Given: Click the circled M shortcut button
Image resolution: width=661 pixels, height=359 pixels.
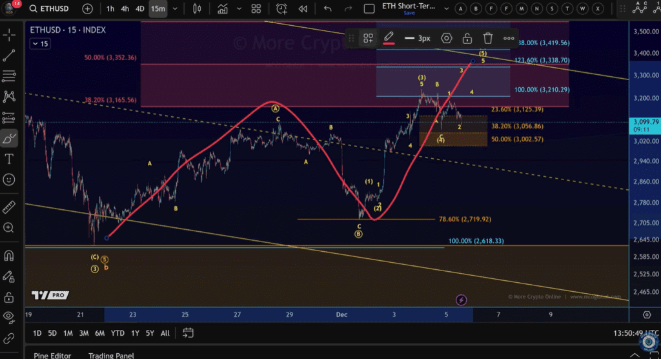Looking at the screenshot, I should click(522, 8).
